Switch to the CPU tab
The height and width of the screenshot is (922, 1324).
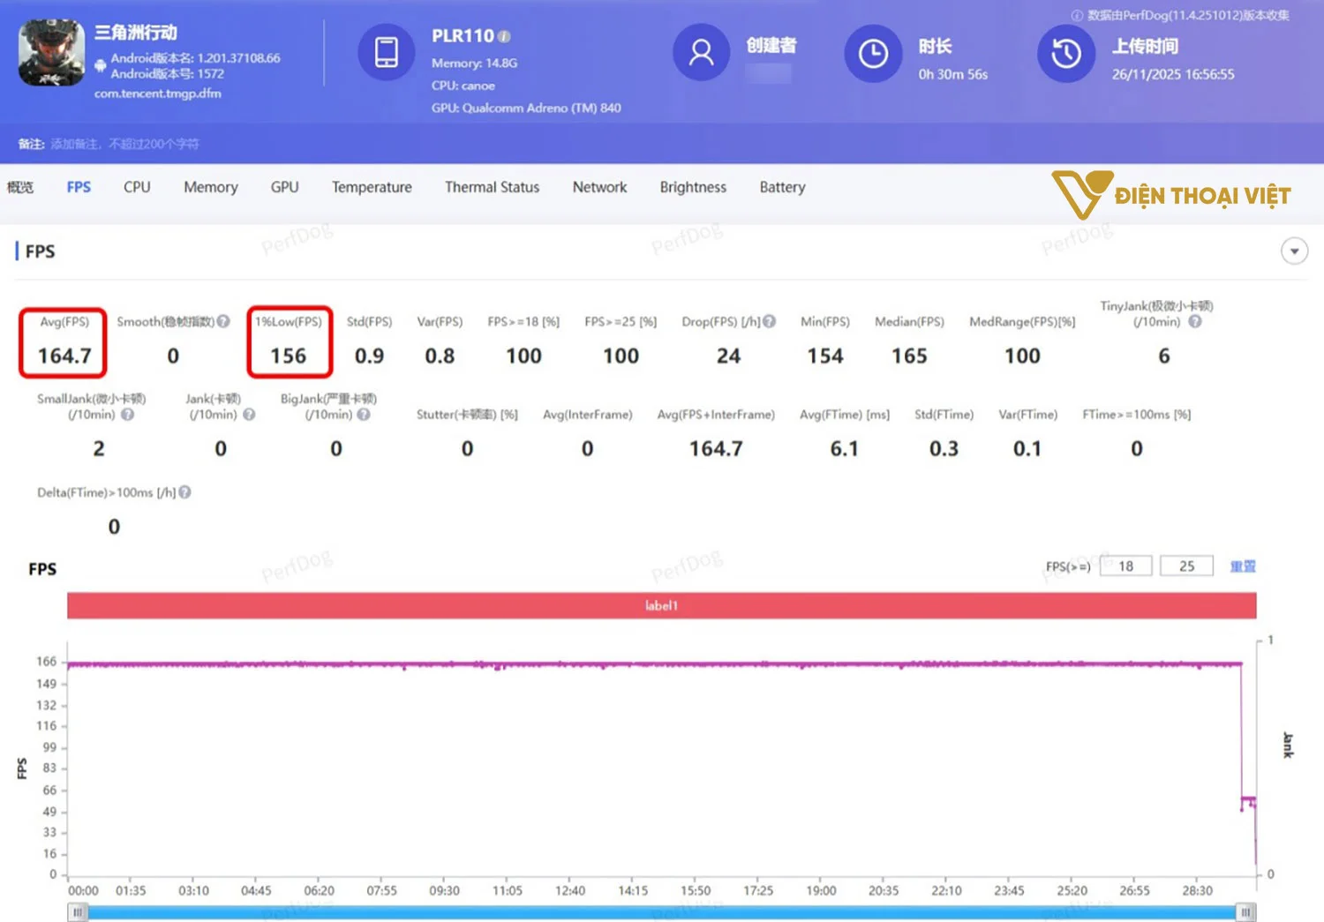(x=137, y=187)
